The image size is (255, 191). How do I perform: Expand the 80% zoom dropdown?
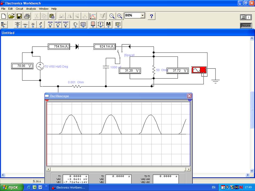[142, 16]
